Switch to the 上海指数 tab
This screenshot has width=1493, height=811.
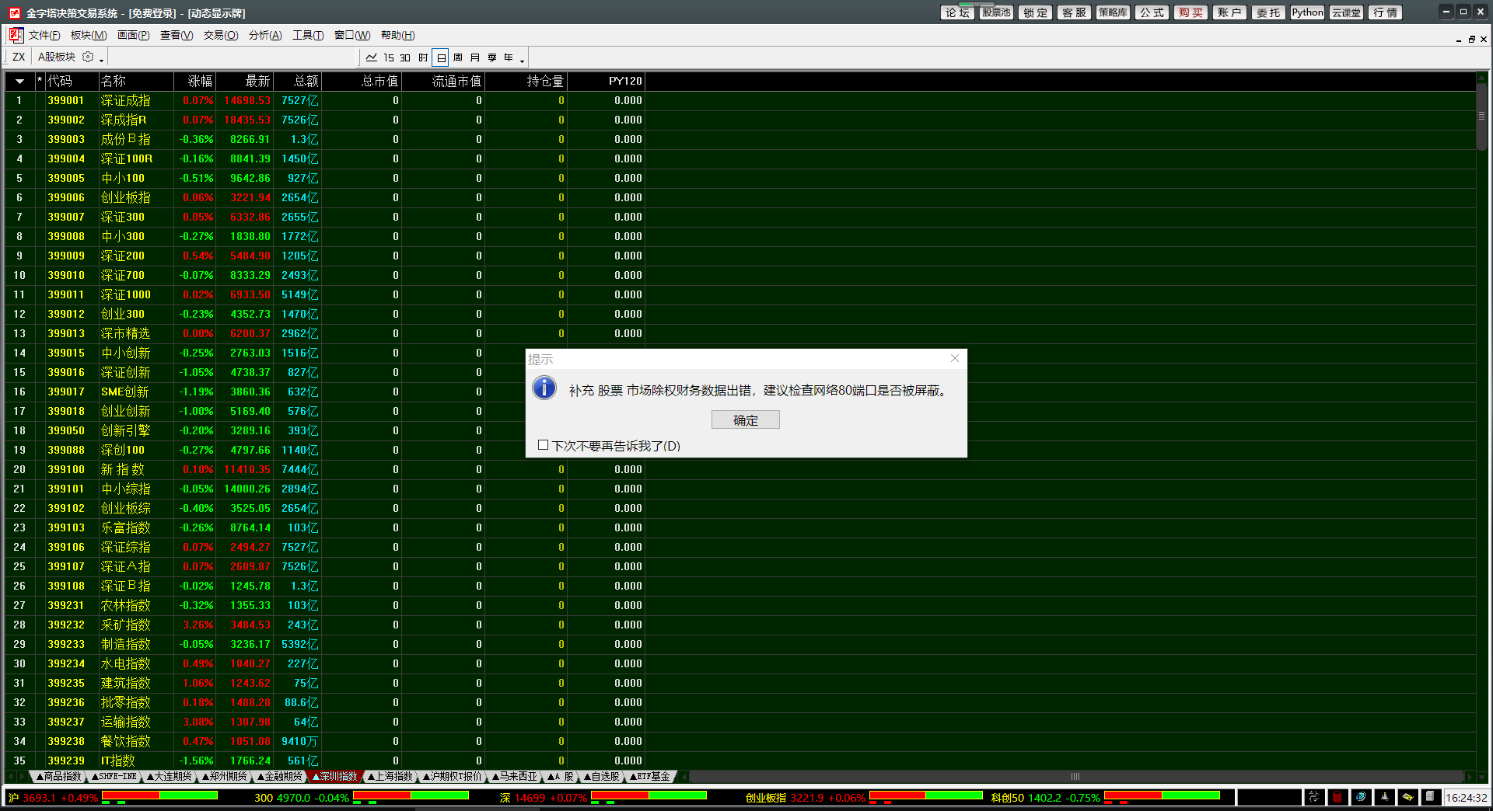coord(390,776)
